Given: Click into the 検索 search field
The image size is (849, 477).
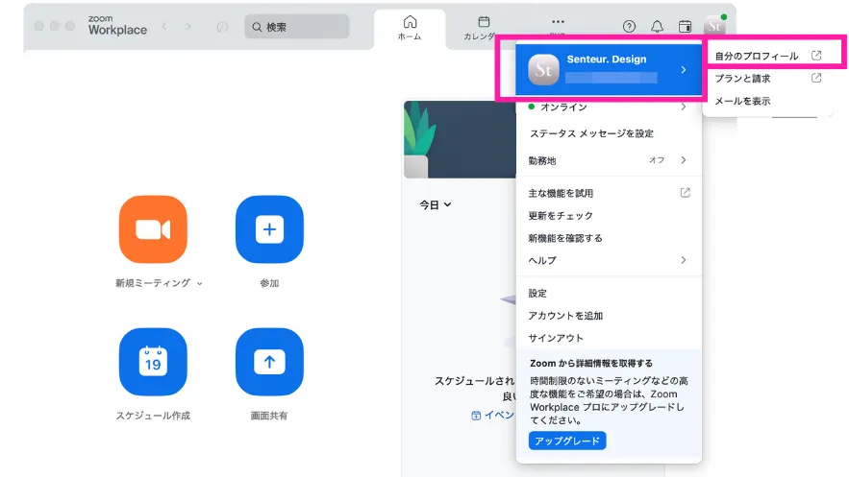Looking at the screenshot, I should (297, 27).
